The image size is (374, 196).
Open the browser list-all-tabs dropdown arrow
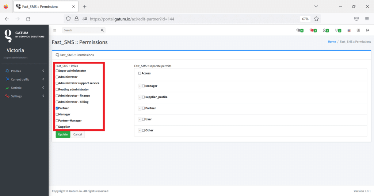click(x=316, y=7)
